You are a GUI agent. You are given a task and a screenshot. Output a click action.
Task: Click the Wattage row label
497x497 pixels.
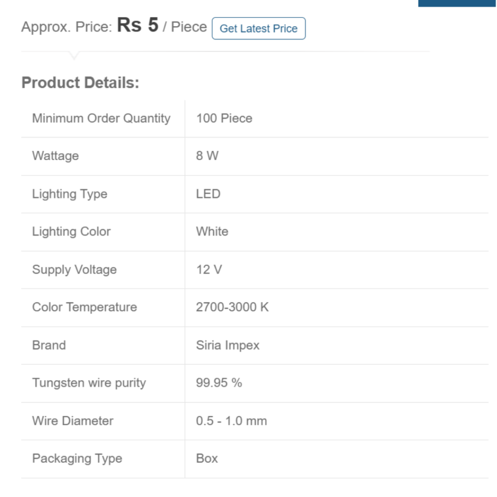[x=55, y=156]
